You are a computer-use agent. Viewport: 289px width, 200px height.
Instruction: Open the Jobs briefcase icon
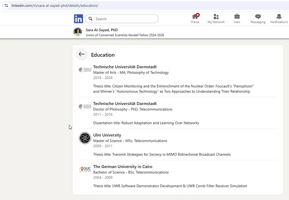[237, 16]
